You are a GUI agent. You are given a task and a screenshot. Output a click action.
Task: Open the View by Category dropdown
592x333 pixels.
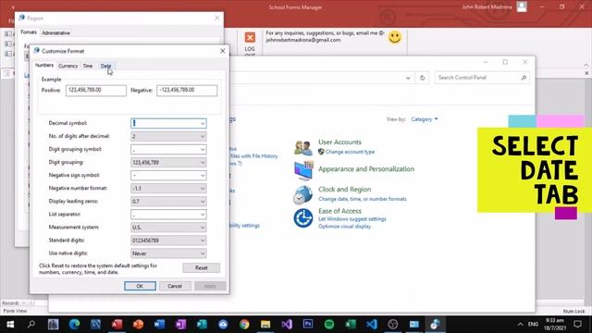tap(425, 119)
